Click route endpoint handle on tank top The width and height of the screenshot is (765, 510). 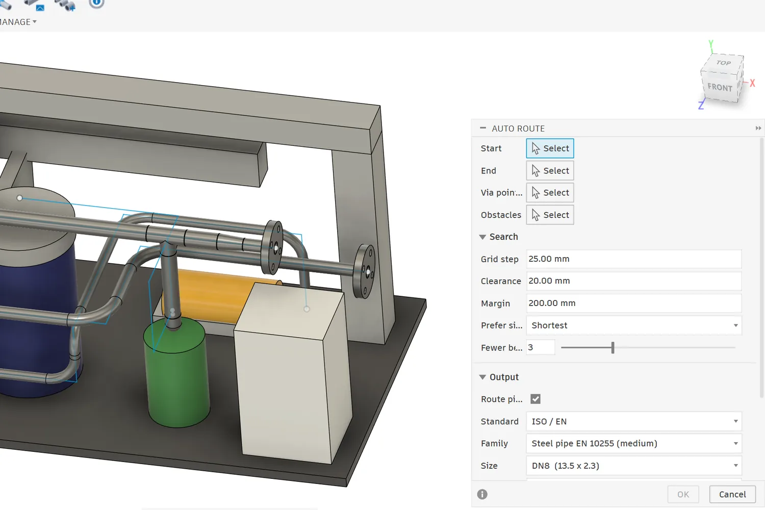pos(19,198)
